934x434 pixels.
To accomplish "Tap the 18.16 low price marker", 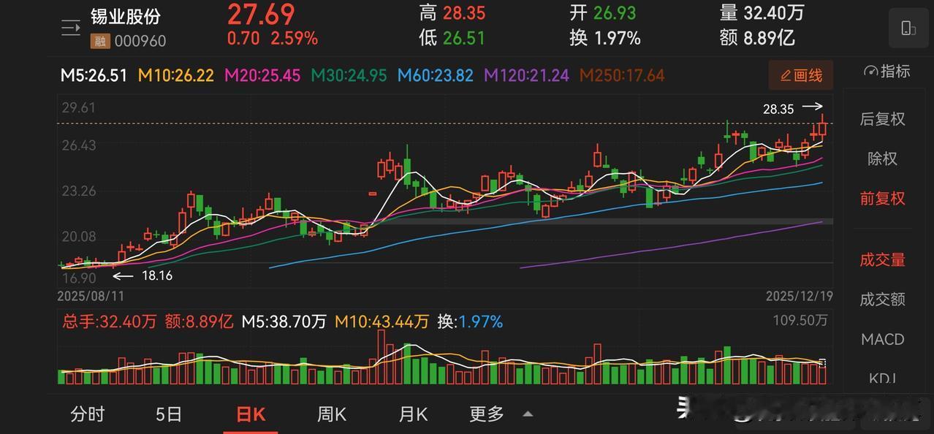I will (x=156, y=276).
